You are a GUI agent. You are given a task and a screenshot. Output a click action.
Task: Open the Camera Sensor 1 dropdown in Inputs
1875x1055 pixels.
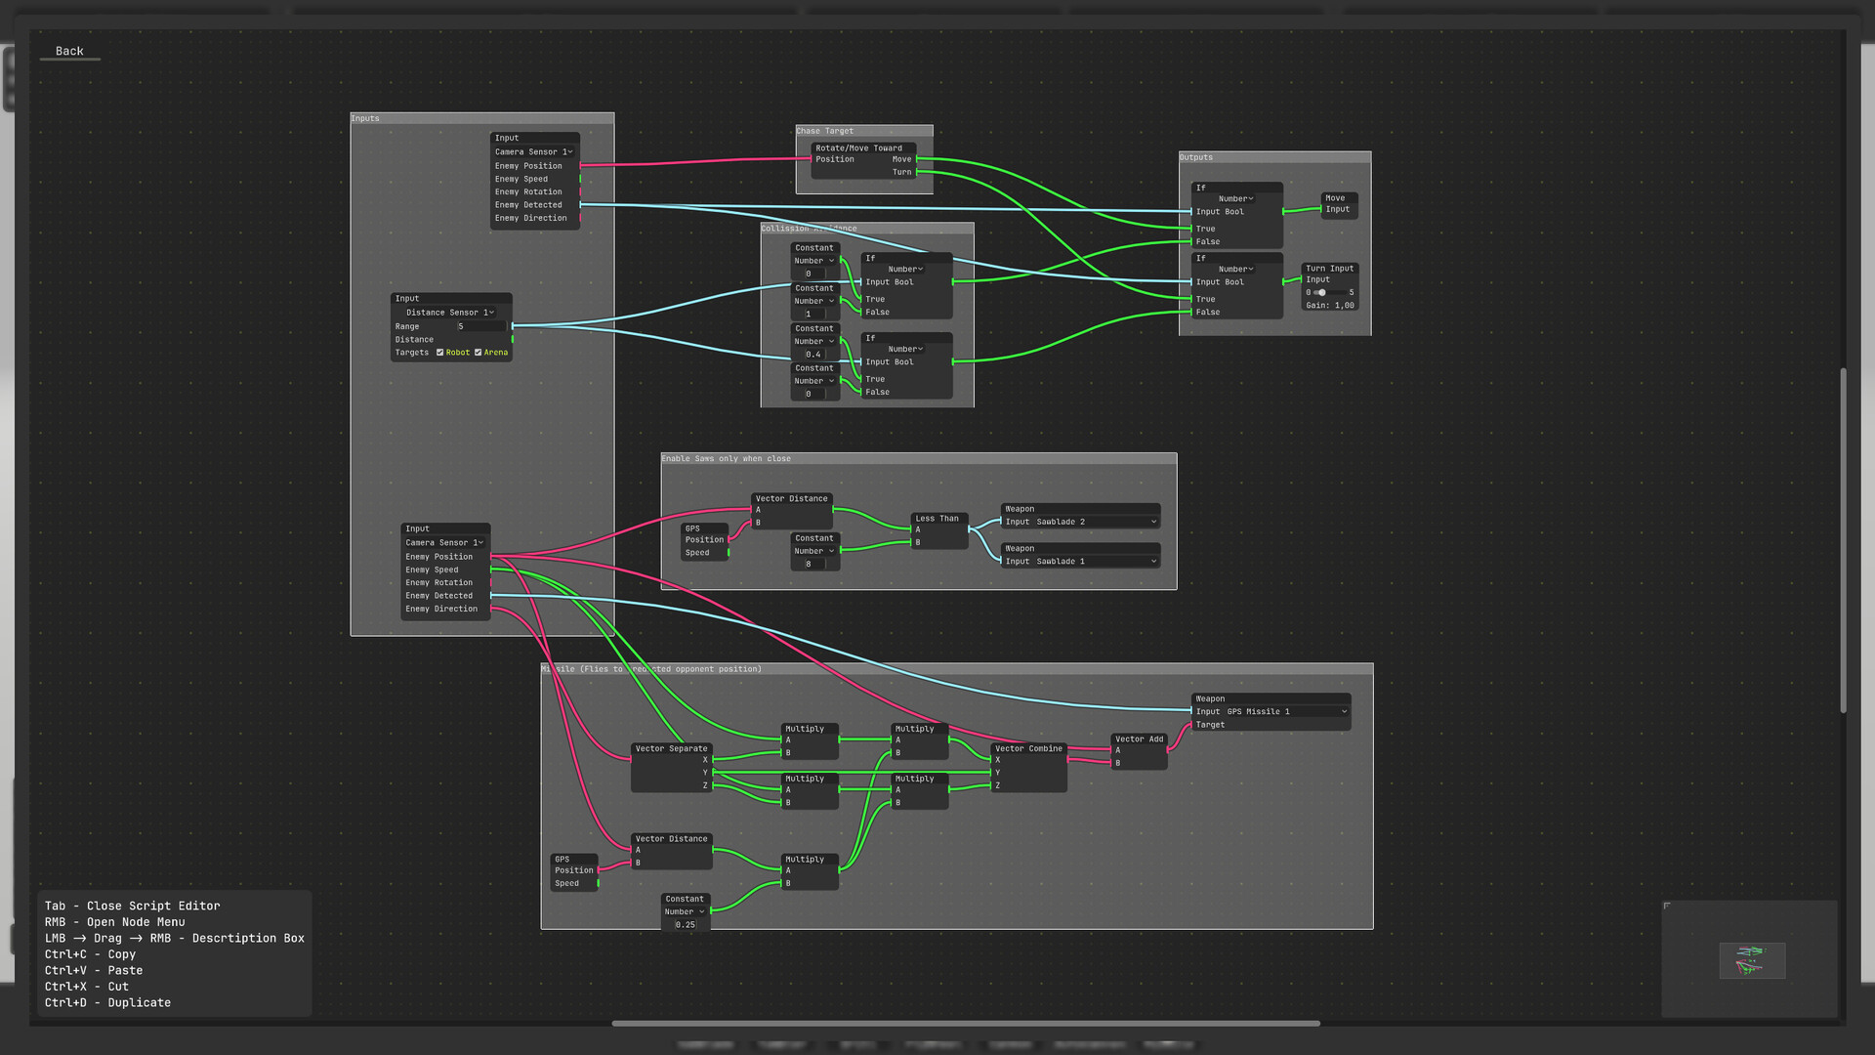[534, 151]
